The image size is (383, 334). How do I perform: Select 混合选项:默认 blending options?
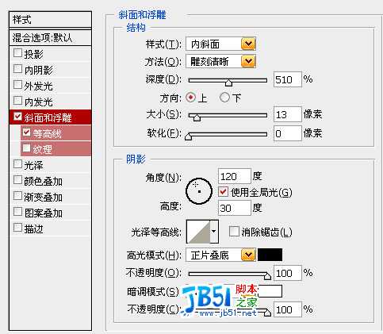click(x=50, y=37)
